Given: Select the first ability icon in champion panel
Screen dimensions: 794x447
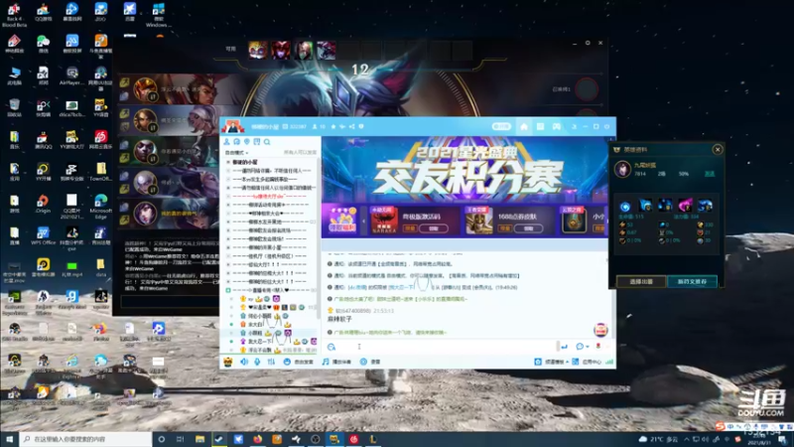Looking at the screenshot, I should click(625, 206).
